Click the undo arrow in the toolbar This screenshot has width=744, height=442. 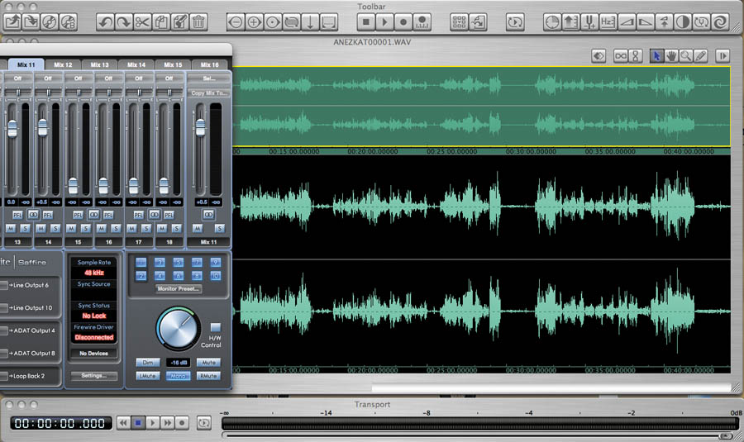click(105, 22)
